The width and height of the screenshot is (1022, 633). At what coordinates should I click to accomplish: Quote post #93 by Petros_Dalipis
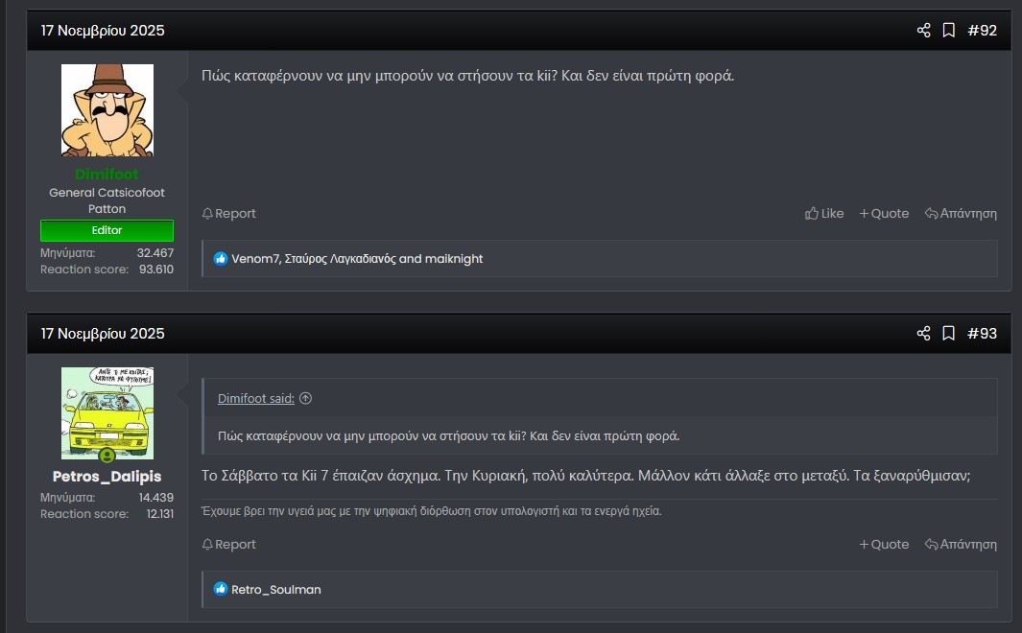tap(884, 545)
